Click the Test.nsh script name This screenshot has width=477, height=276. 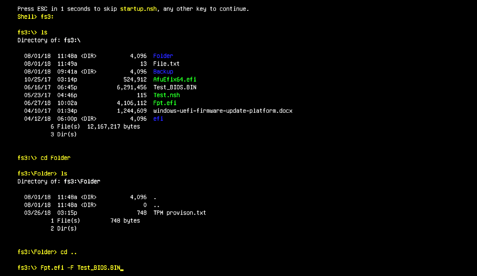click(166, 95)
